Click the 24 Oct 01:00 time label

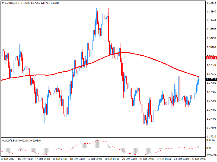point(164,159)
